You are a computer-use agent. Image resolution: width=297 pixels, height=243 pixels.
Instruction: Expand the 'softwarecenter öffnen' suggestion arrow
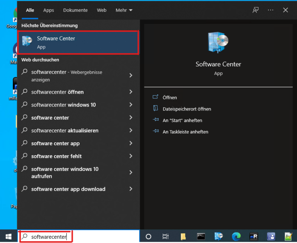[x=131, y=92]
